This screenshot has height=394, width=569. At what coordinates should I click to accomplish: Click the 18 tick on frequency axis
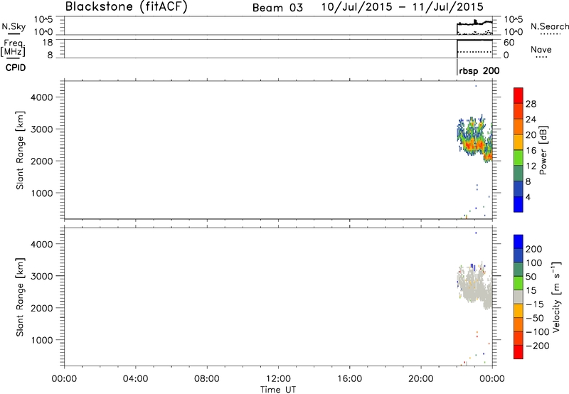(x=48, y=43)
